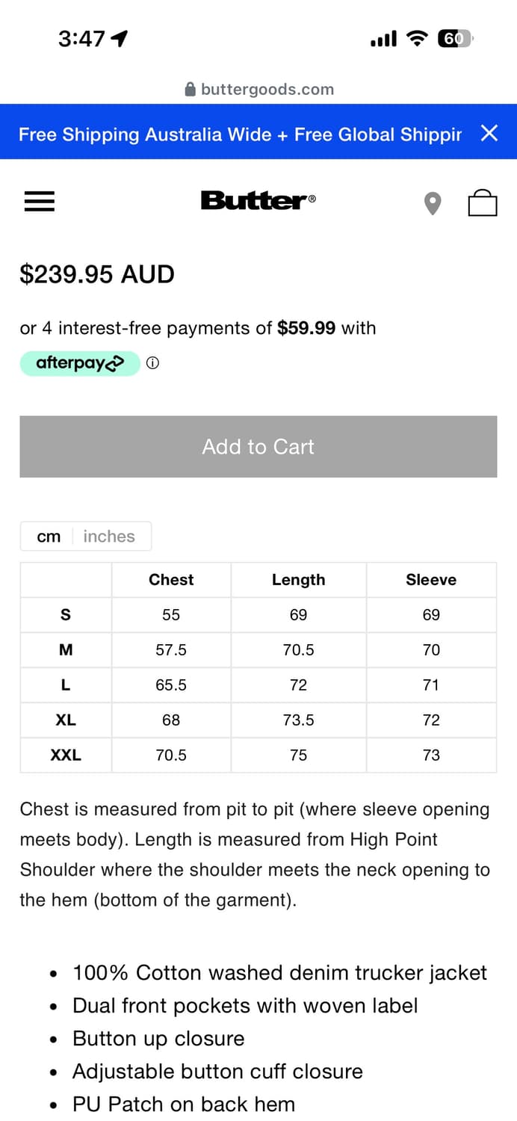Open the shopping cart bag icon
This screenshot has width=517, height=1121.
point(483,202)
